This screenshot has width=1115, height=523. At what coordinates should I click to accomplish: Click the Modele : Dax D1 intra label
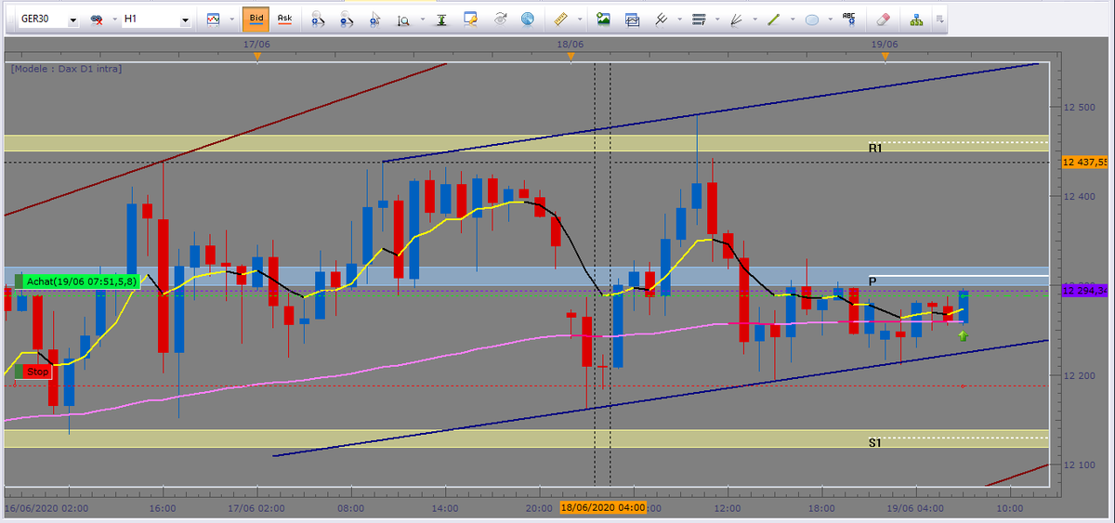point(66,69)
